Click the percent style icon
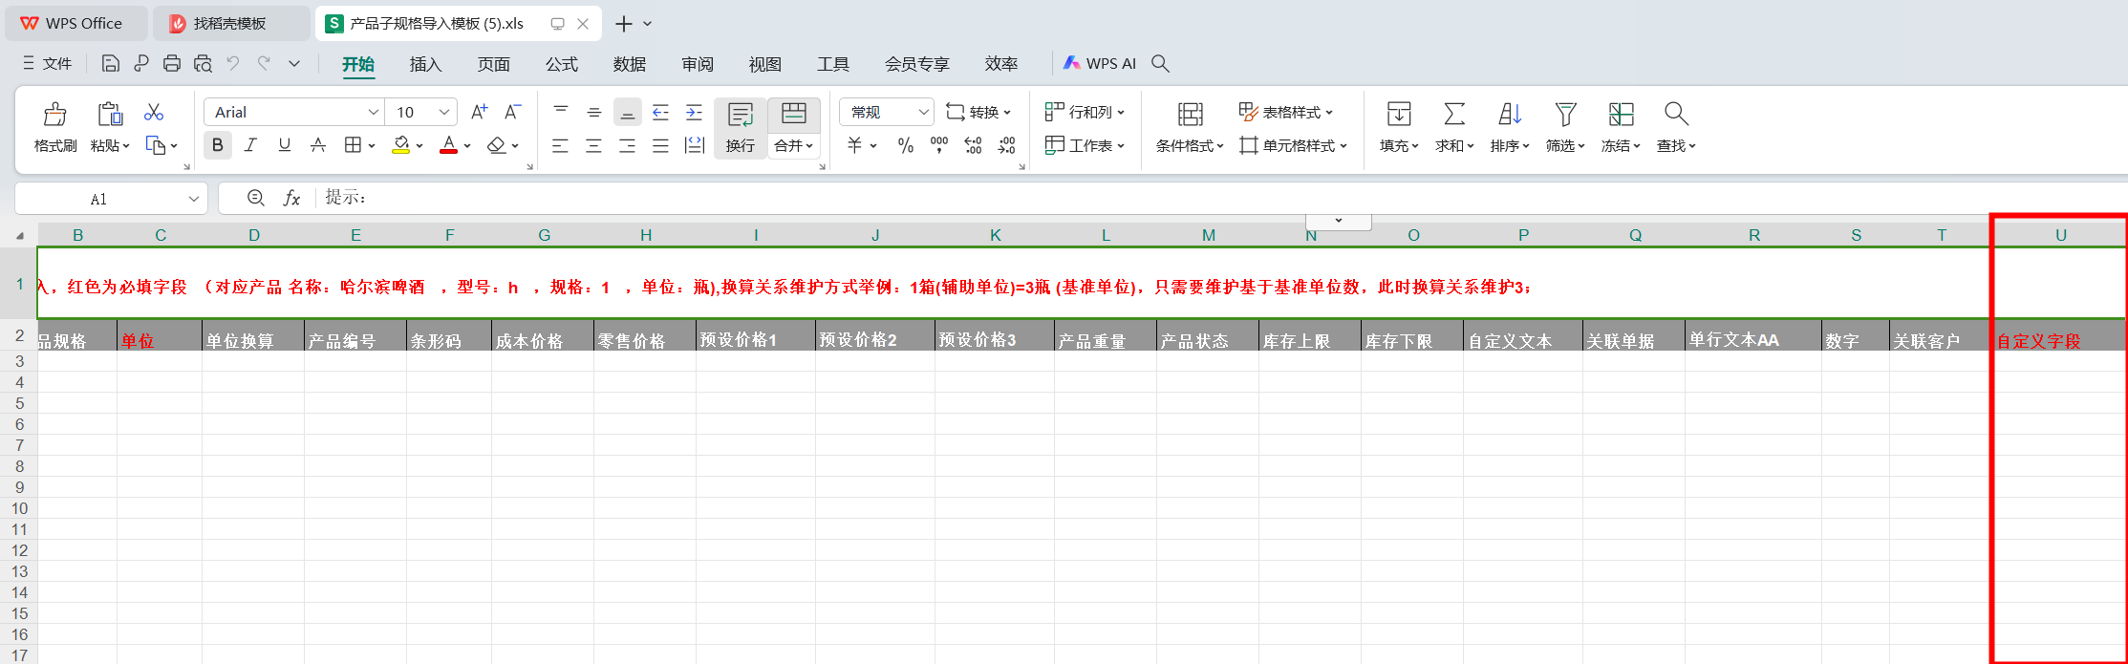This screenshot has width=2128, height=664. [x=905, y=145]
